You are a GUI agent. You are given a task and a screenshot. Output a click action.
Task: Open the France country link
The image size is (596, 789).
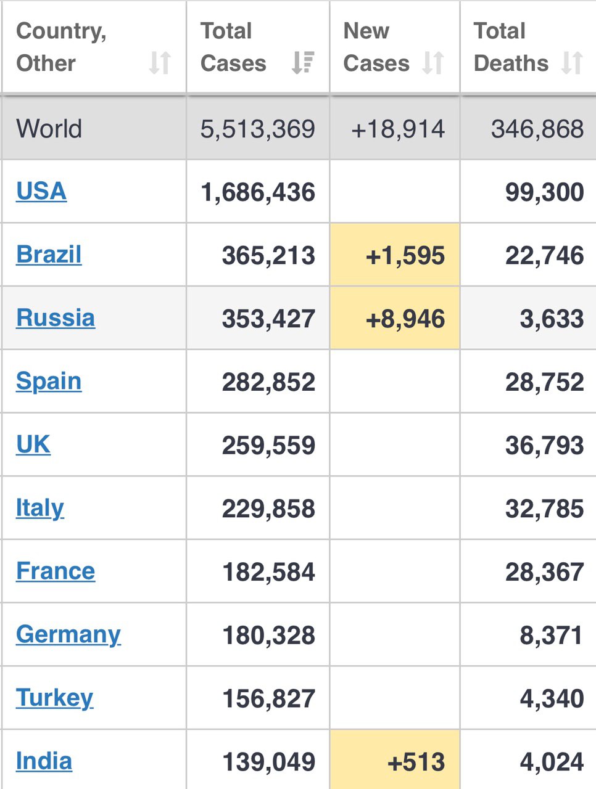(x=56, y=571)
